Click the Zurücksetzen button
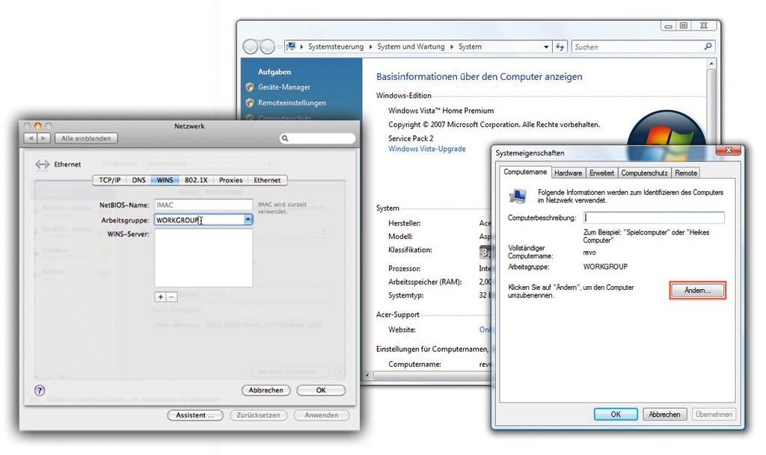The image size is (766, 455). pos(258,415)
